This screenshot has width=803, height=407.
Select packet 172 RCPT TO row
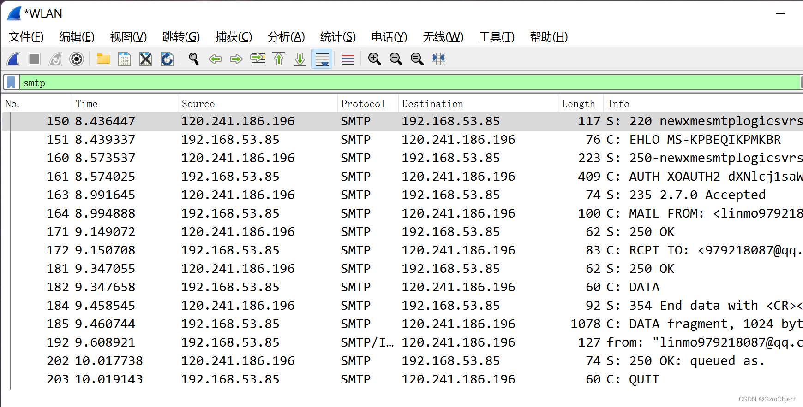(402, 250)
